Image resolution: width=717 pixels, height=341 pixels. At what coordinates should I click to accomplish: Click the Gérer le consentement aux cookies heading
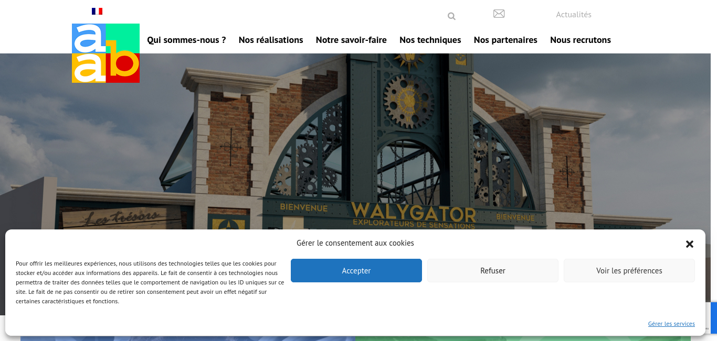(x=355, y=243)
